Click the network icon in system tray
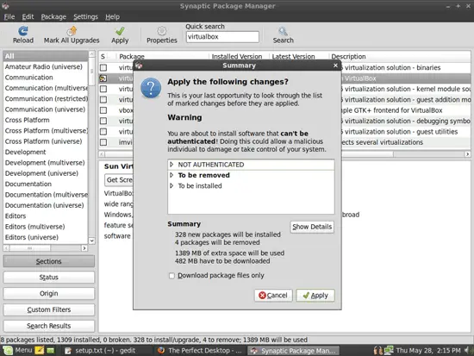The height and width of the screenshot is (356, 474). point(389,350)
